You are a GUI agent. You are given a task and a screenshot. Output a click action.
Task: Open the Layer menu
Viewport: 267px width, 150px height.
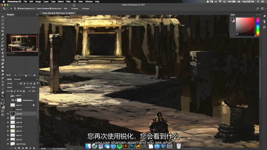(46, 2)
